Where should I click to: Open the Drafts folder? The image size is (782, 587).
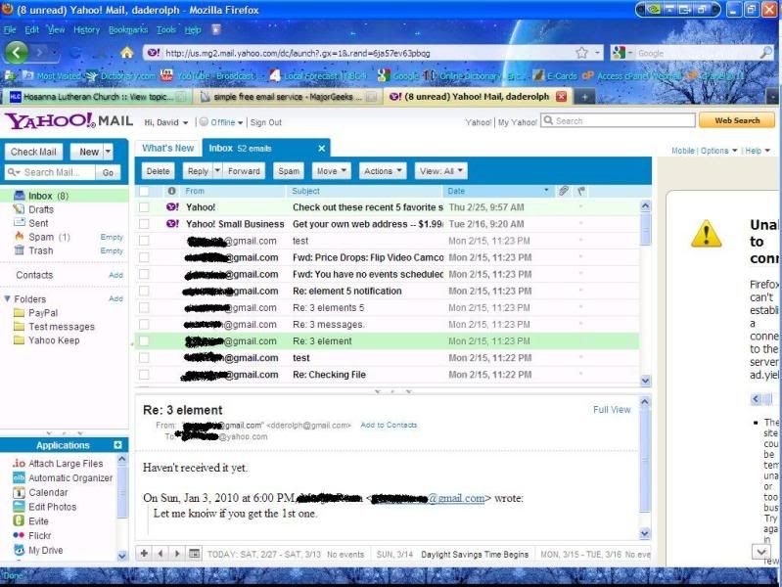41,209
